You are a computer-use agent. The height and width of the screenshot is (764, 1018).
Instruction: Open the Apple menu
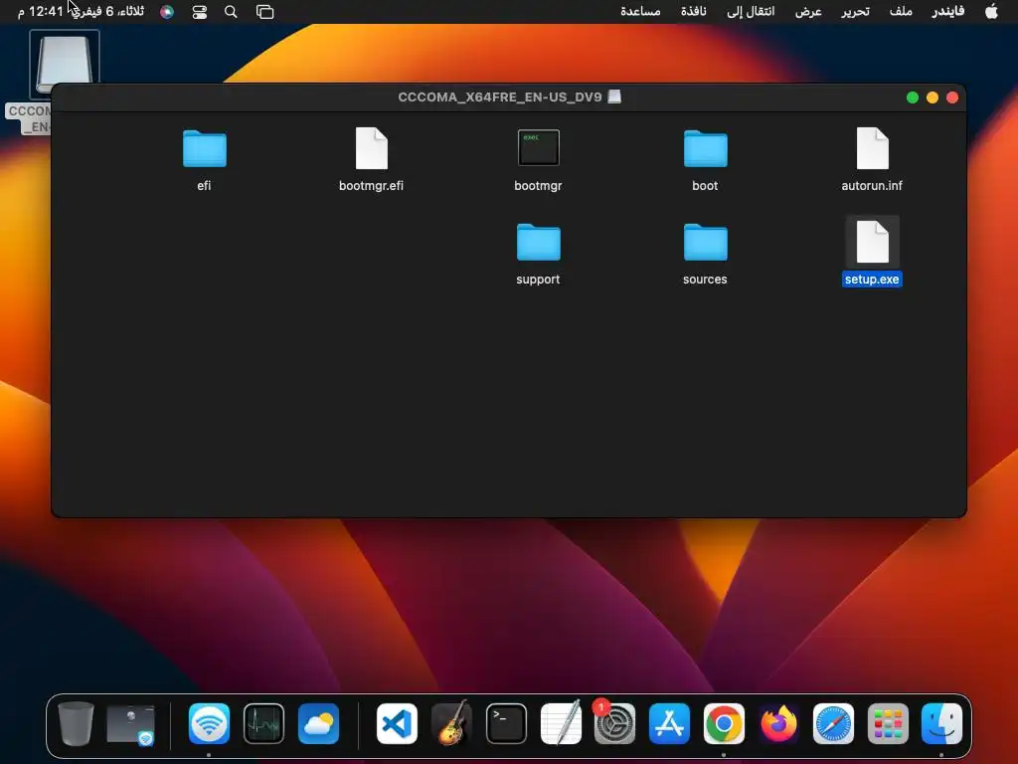point(991,11)
